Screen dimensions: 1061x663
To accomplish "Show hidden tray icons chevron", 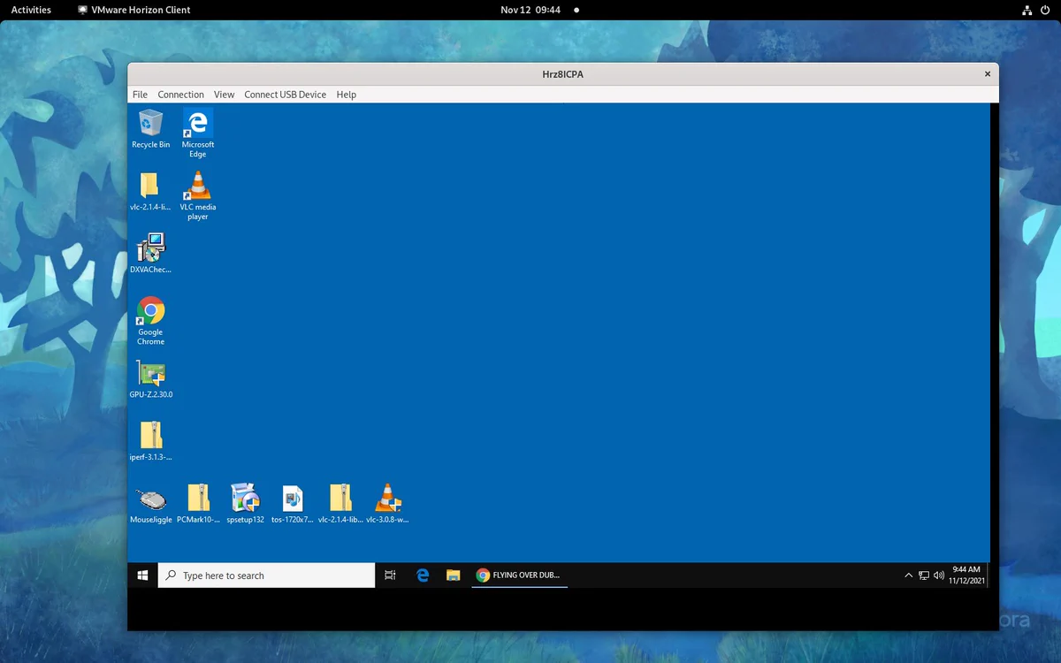I will click(x=908, y=575).
